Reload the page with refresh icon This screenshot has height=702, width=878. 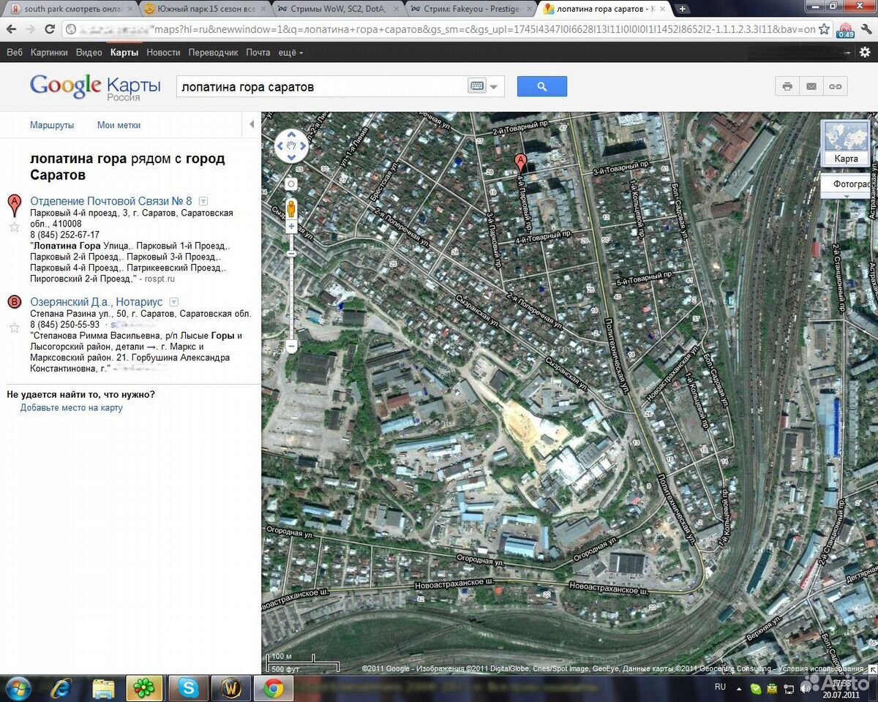click(x=50, y=29)
